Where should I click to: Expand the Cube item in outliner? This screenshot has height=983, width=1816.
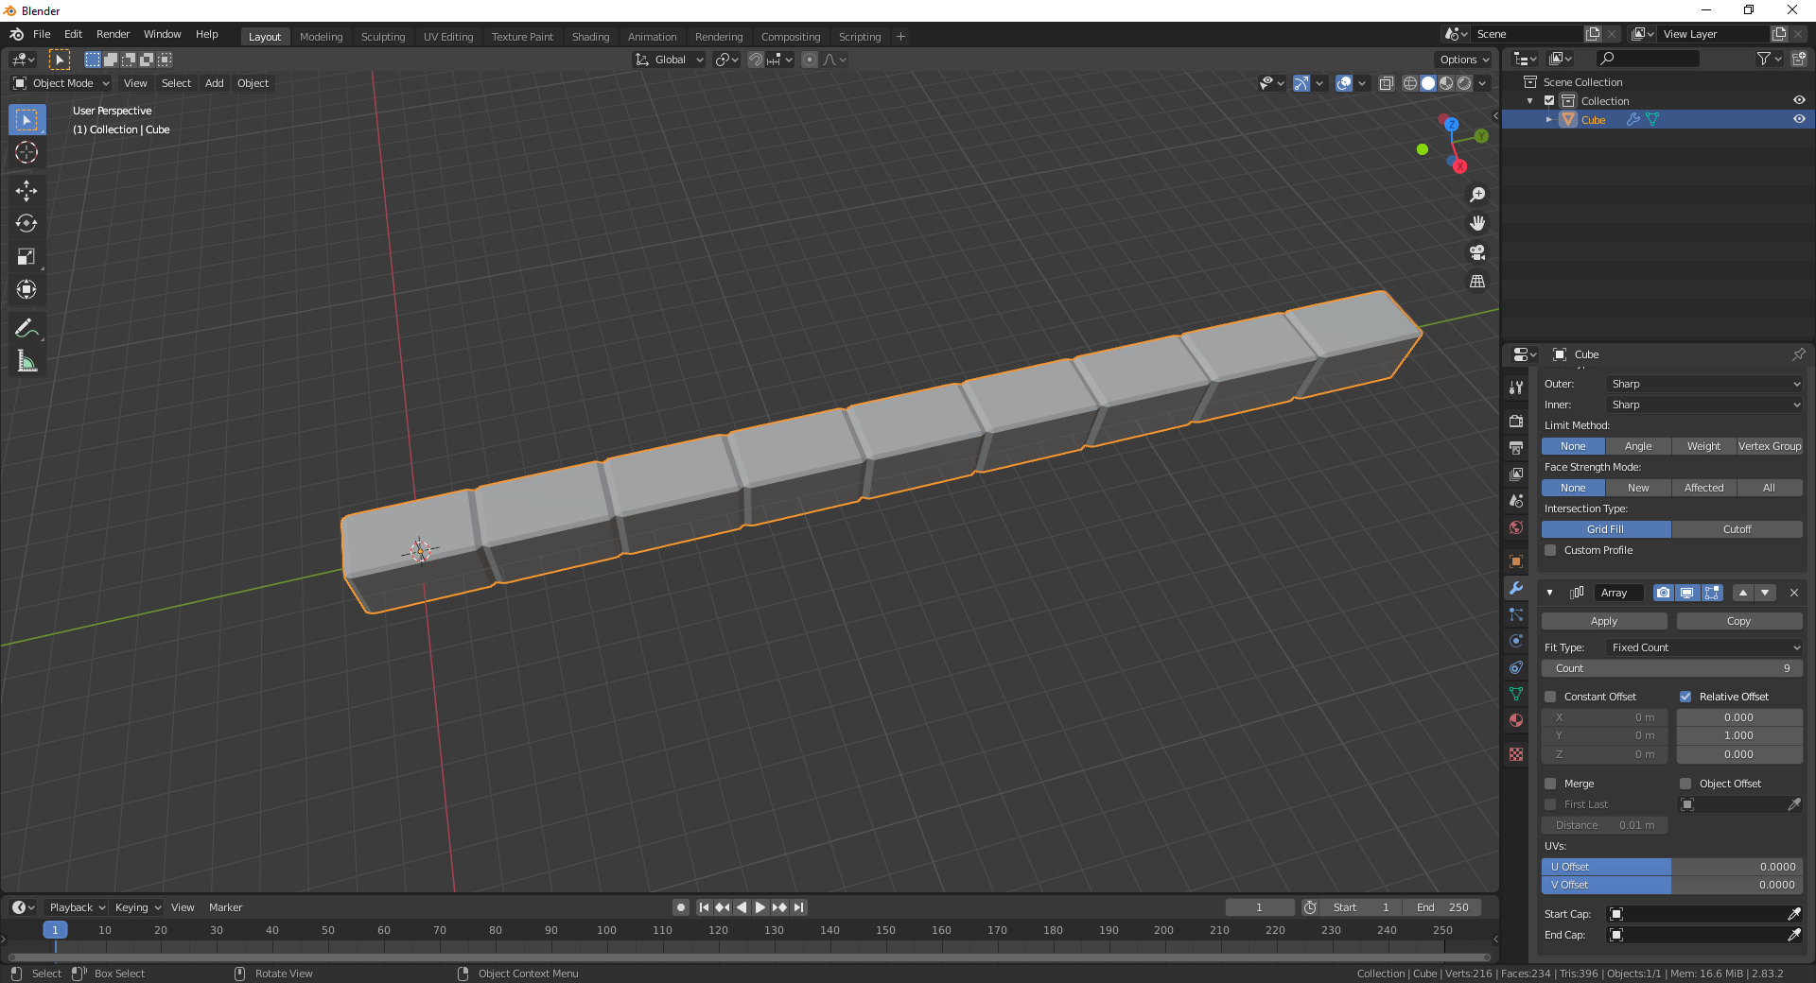point(1549,120)
